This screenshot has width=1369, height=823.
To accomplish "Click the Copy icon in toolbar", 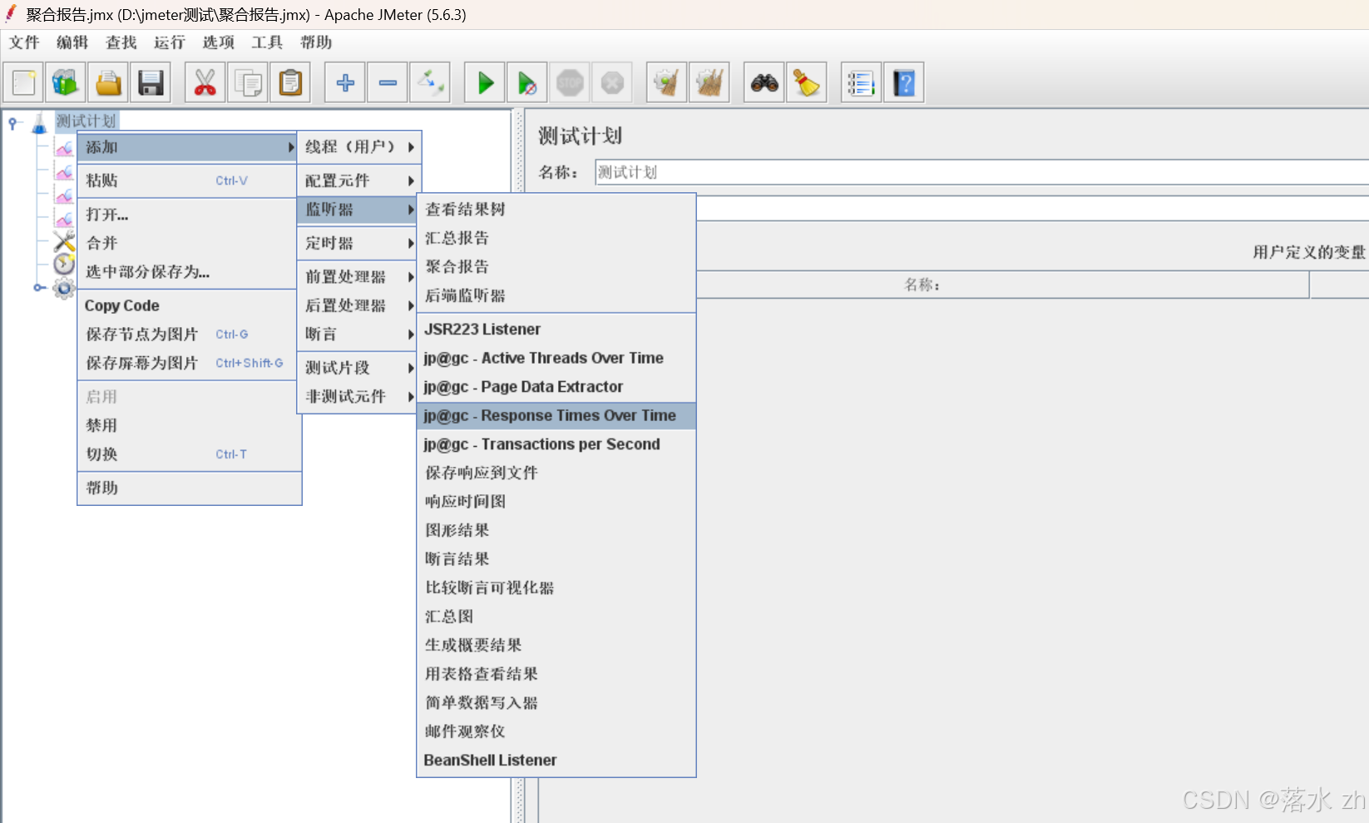I will (248, 82).
